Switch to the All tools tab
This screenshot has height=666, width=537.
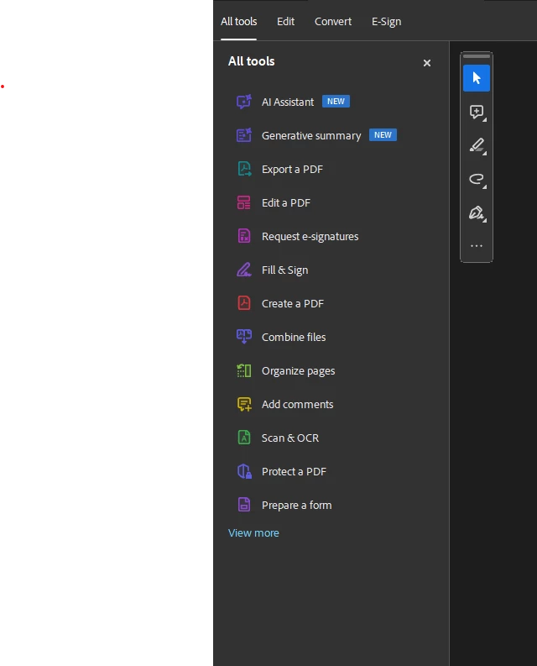(238, 22)
